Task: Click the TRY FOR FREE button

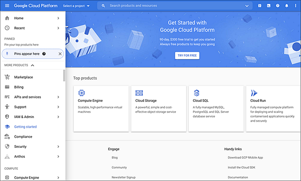Action: [187, 55]
